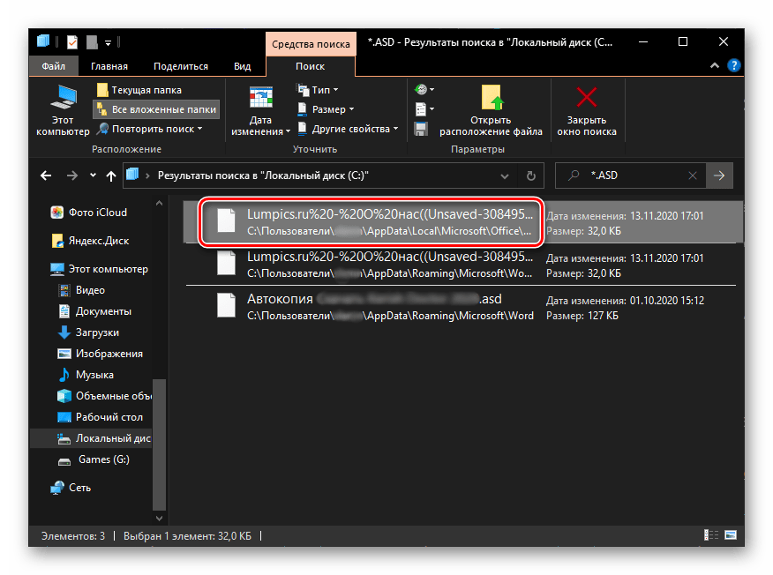Switch to details view in status bar
The height and width of the screenshot is (575, 773).
point(711,535)
